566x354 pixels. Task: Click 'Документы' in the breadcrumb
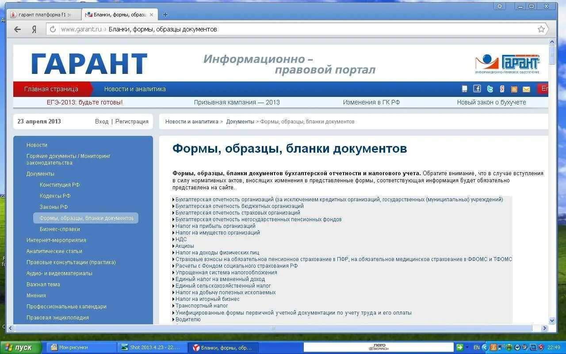coord(240,121)
